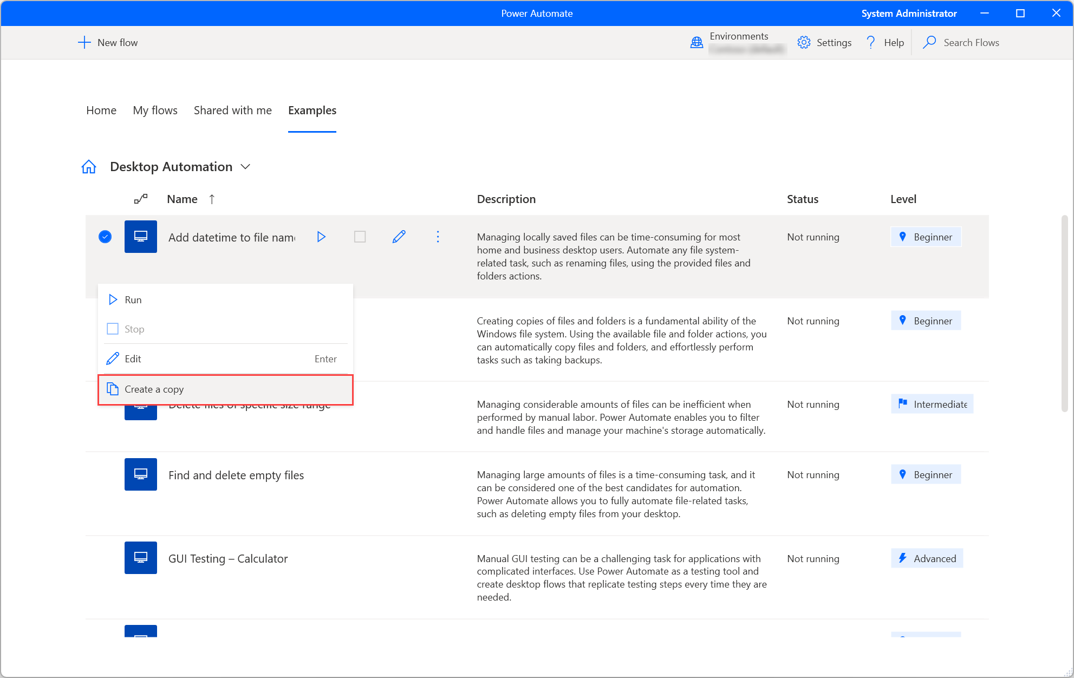The image size is (1074, 678).
Task: Click the Run icon for selected flow
Action: point(322,237)
